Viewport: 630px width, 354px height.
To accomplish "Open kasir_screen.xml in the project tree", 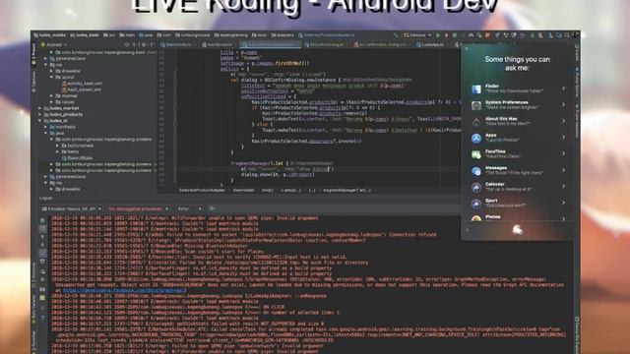I will point(82,89).
